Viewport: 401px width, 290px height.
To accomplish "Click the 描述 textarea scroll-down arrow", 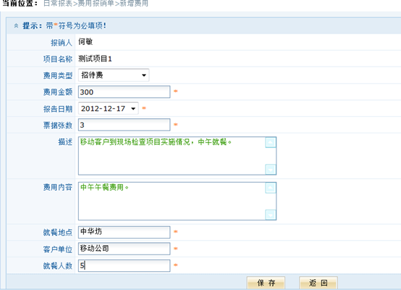I will (x=271, y=170).
